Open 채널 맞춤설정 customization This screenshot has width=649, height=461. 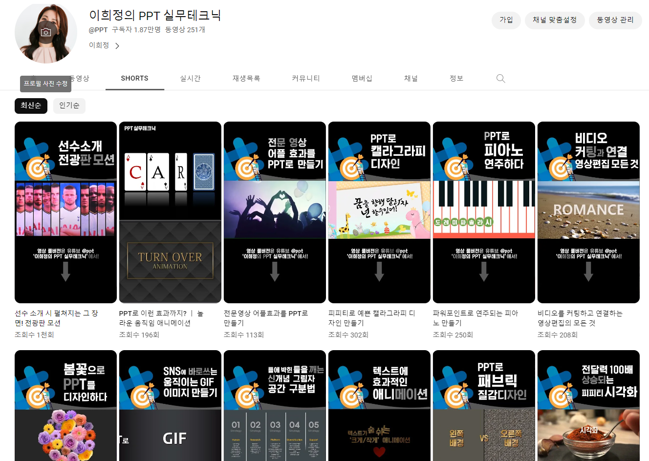pos(555,21)
